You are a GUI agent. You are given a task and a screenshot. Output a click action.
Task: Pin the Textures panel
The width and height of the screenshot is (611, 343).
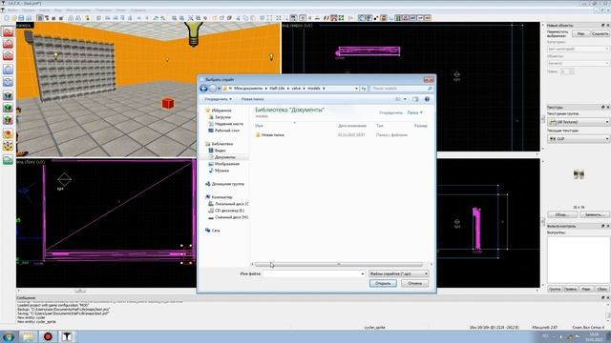[602, 107]
